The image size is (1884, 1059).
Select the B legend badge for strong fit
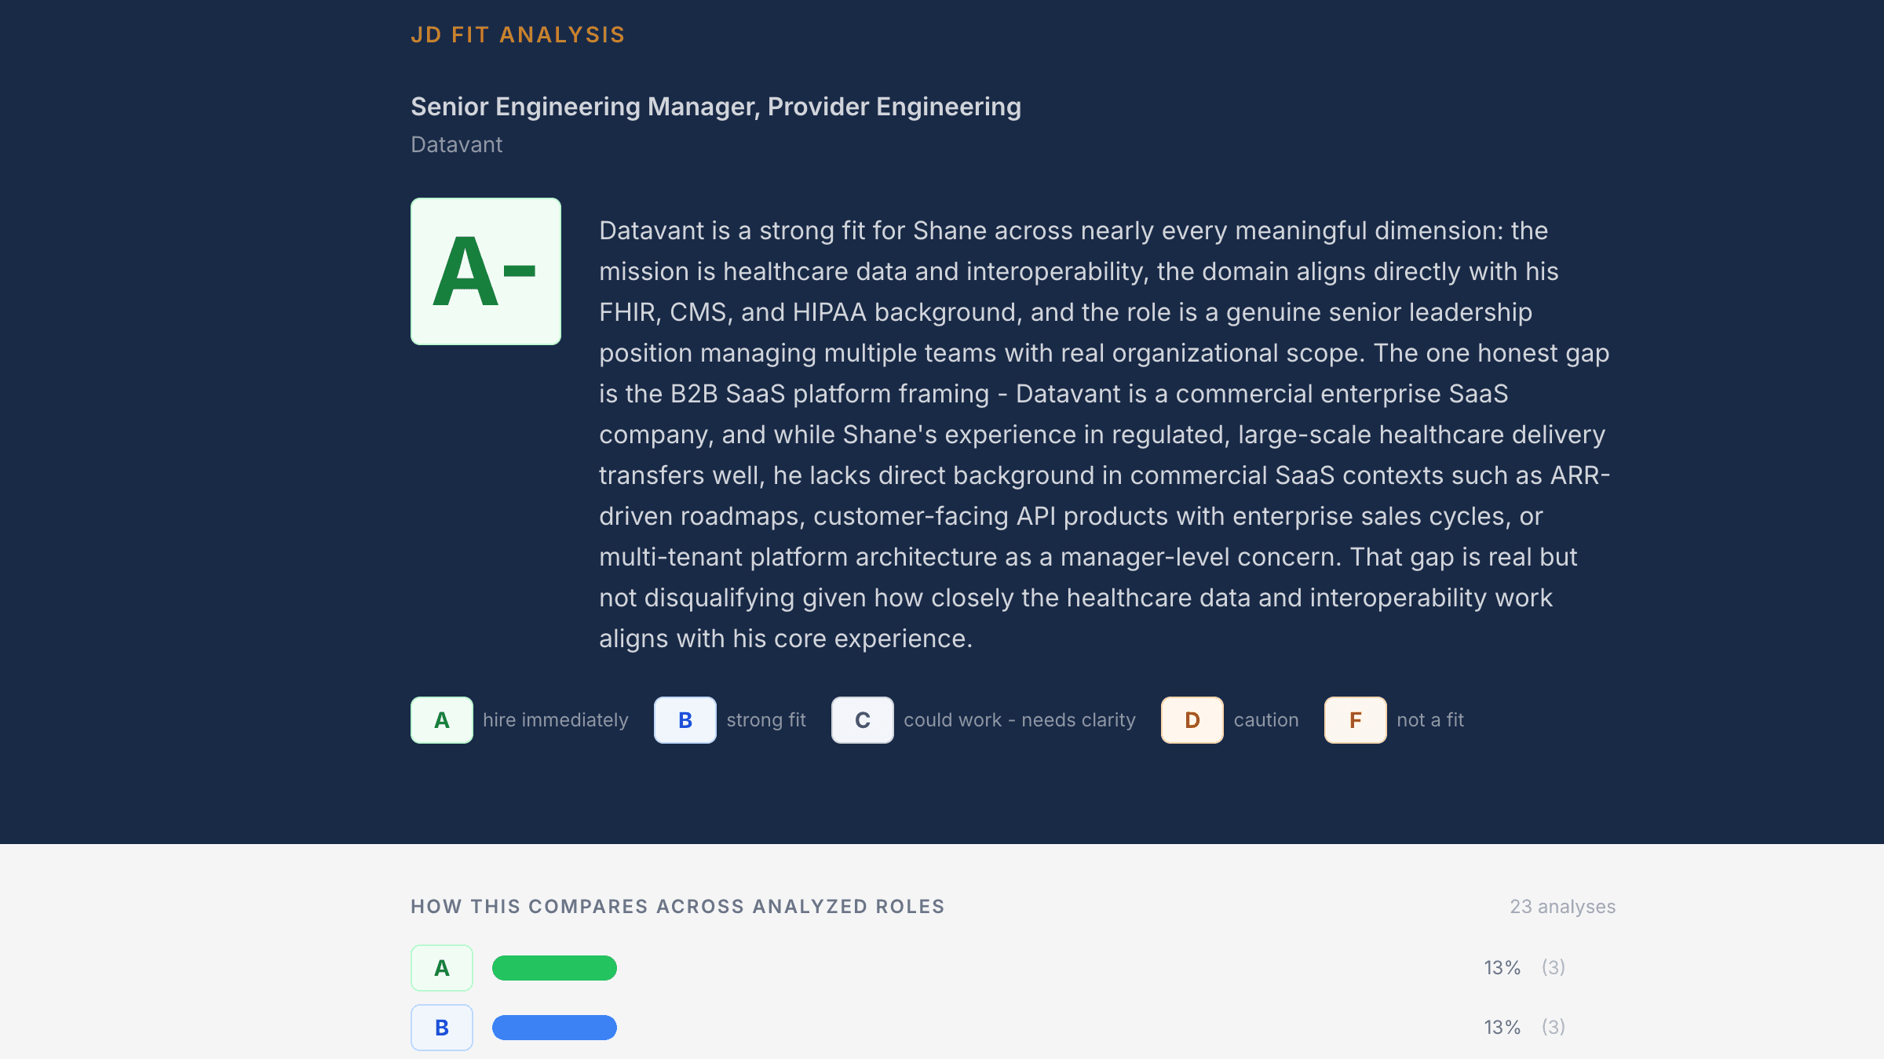point(685,719)
